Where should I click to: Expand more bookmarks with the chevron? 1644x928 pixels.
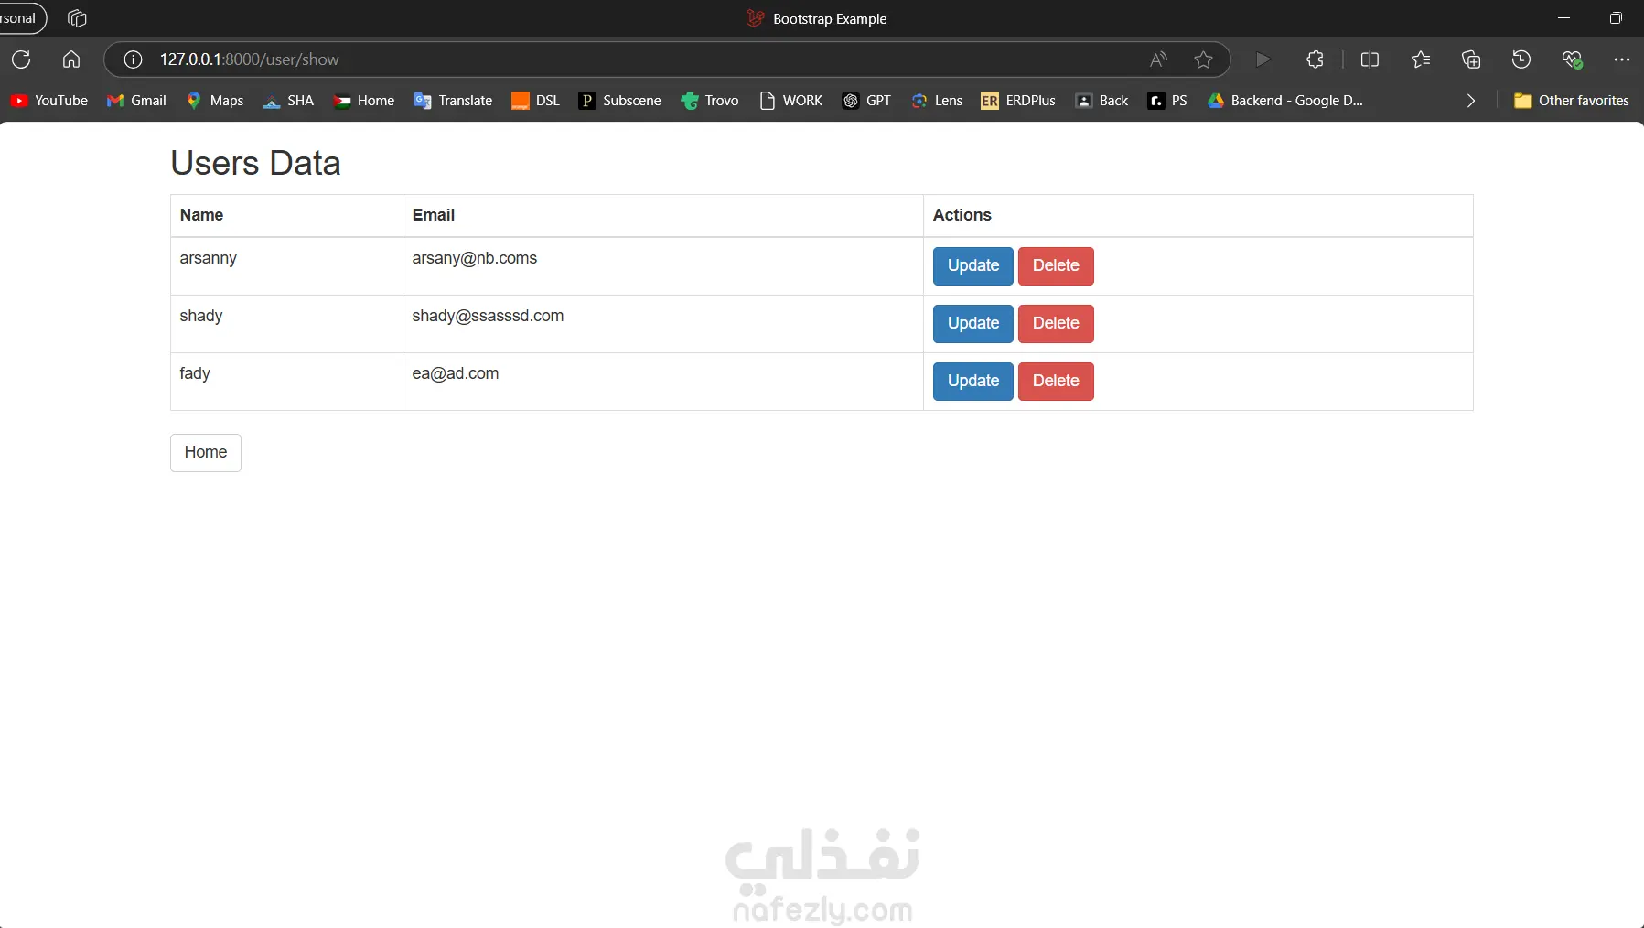pos(1469,101)
